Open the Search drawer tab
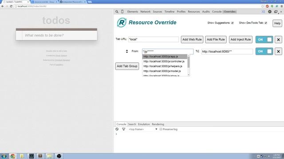The image size is (284, 159). (x=132, y=124)
